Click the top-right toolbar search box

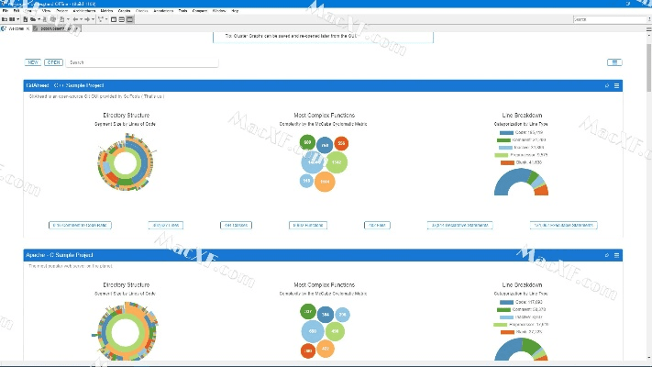click(611, 19)
